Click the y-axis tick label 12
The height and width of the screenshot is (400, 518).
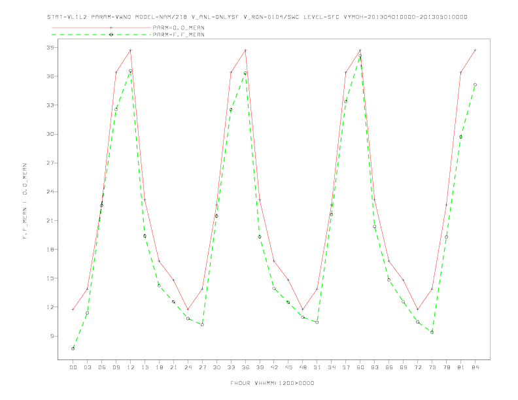point(50,307)
